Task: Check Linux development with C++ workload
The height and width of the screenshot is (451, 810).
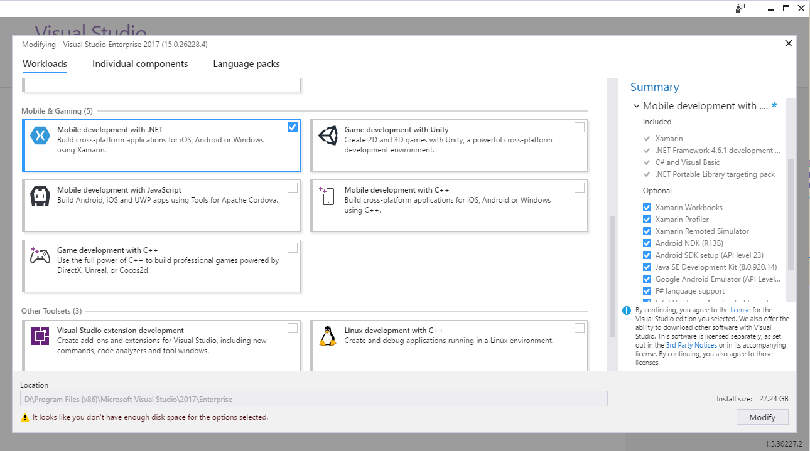Action: [580, 328]
